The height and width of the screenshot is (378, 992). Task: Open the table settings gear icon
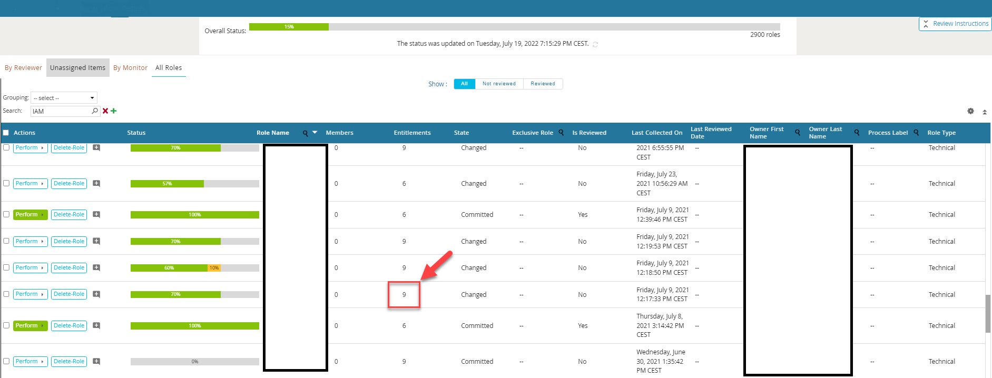[x=970, y=111]
